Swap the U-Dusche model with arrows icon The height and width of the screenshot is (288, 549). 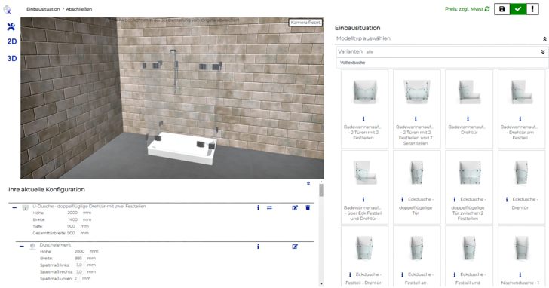269,208
